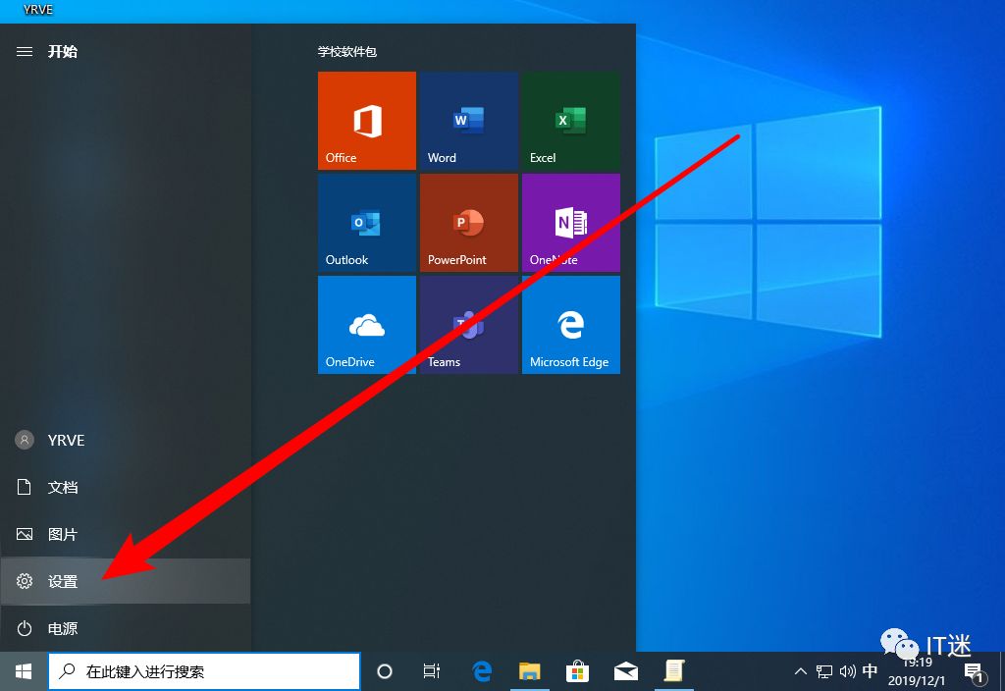Image resolution: width=1005 pixels, height=691 pixels.
Task: Open the volume tray icon
Action: (847, 671)
